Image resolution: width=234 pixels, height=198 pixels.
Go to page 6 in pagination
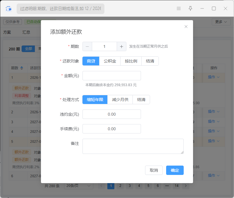click(x=158, y=186)
